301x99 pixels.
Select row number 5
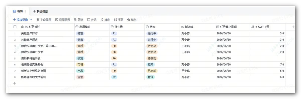tap(15, 58)
